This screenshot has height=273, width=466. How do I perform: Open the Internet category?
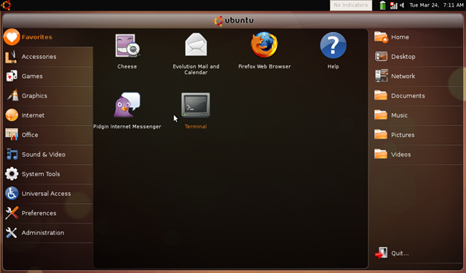(48, 115)
